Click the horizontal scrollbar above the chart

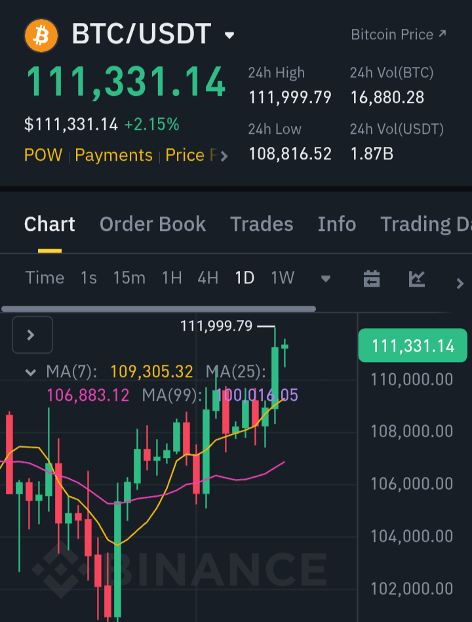[159, 308]
